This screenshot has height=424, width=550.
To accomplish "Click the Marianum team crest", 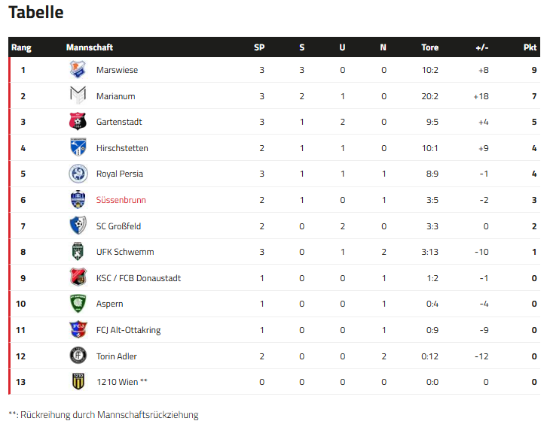I will (78, 96).
